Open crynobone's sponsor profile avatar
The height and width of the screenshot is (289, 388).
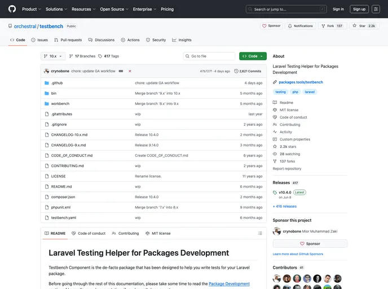[277, 231]
